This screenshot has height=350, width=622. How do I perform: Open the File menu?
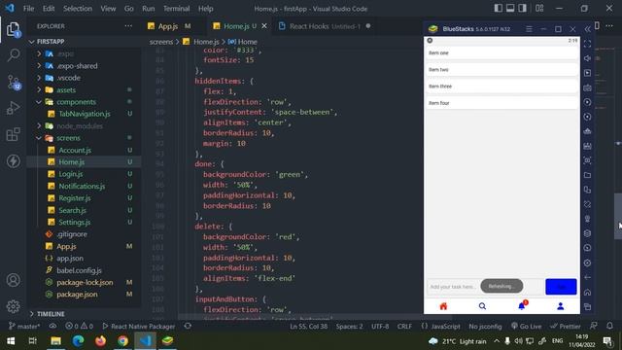28,9
